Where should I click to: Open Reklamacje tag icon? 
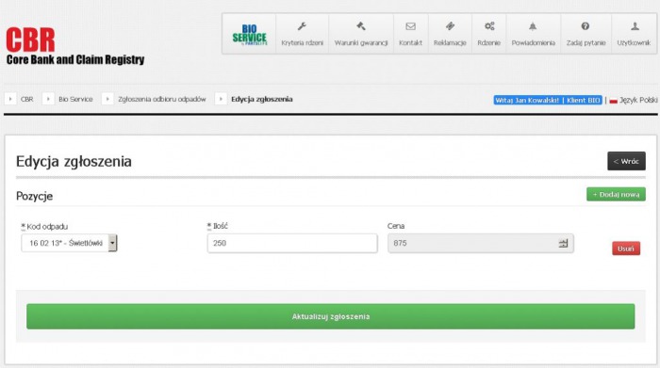coord(450,26)
